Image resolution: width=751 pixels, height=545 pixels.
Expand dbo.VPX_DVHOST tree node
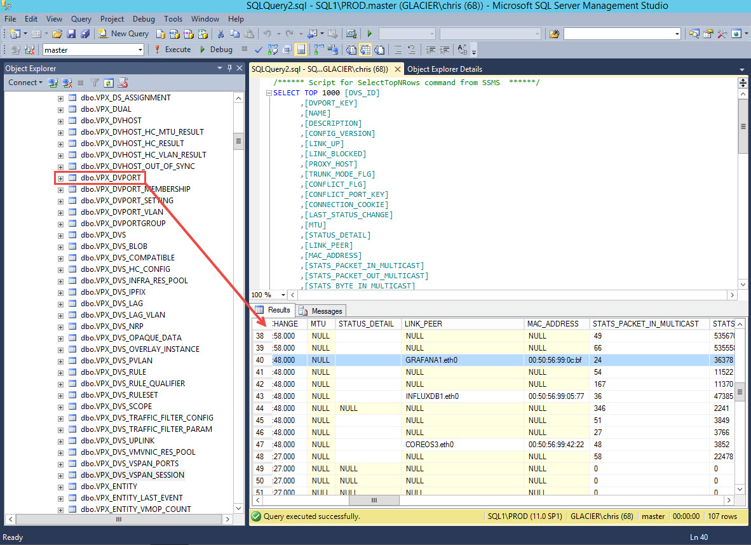pyautogui.click(x=61, y=121)
